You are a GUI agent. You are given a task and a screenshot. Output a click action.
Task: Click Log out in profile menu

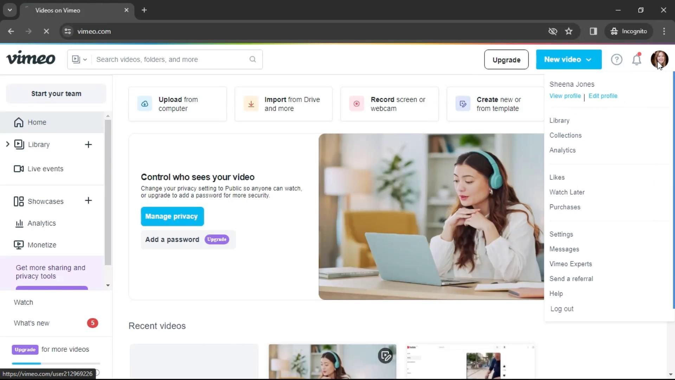562,309
